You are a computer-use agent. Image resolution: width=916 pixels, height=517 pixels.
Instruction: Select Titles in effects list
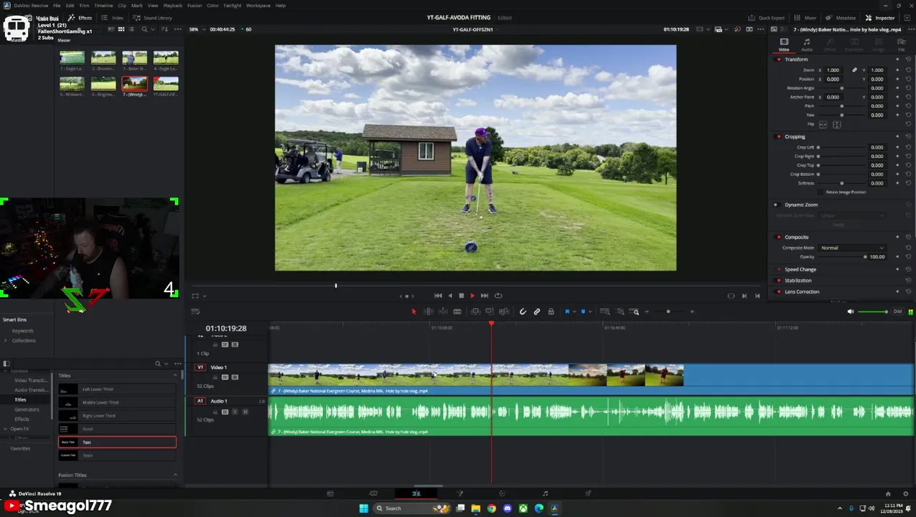[x=20, y=400]
